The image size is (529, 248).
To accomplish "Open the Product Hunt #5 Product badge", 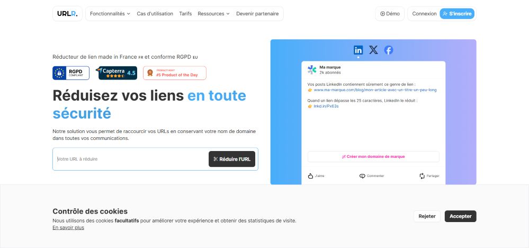I will 175,73.
